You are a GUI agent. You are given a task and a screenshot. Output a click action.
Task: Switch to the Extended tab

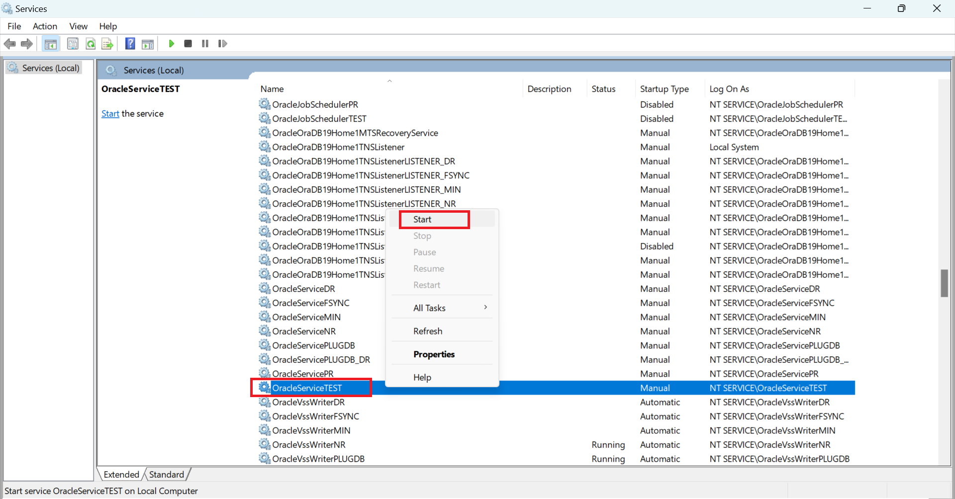121,475
